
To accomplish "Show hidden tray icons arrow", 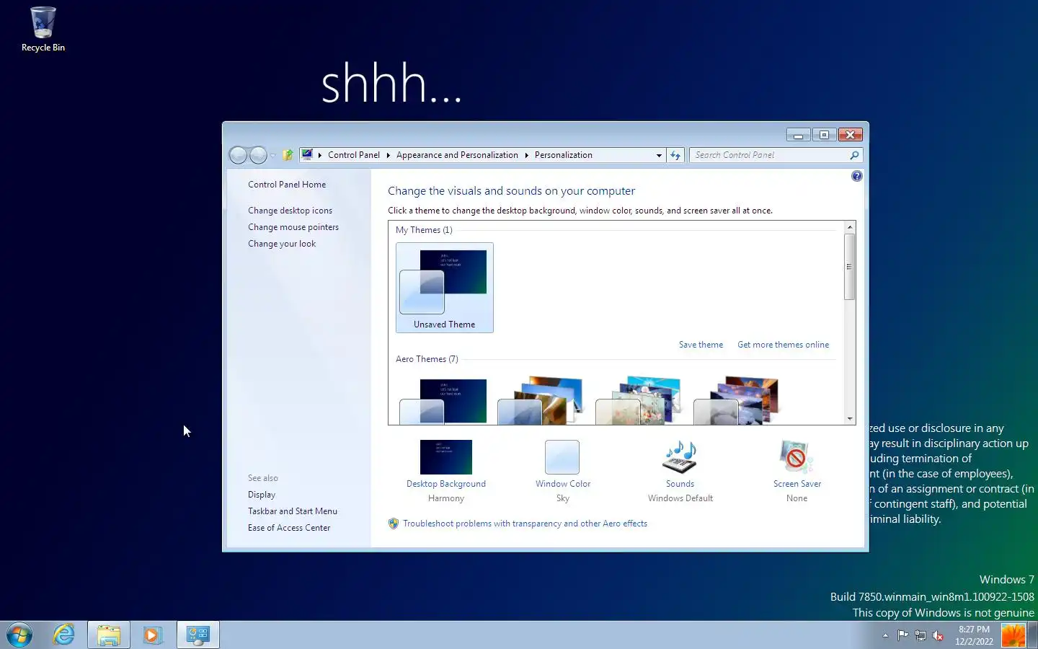I will 885,635.
